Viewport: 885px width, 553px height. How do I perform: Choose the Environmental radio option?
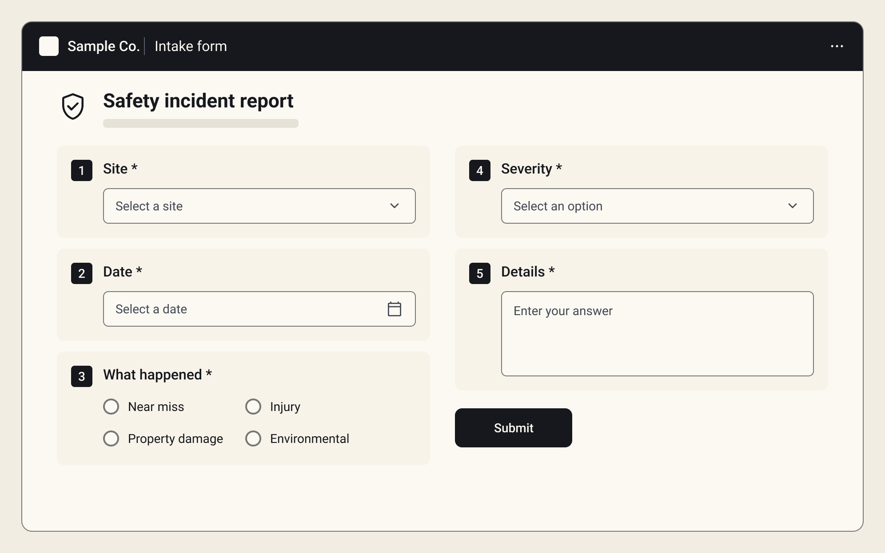point(253,438)
